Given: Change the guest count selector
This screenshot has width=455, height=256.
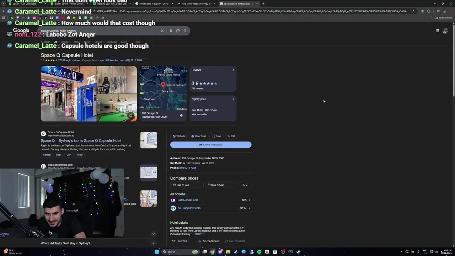Looking at the screenshot, I should coord(245,185).
